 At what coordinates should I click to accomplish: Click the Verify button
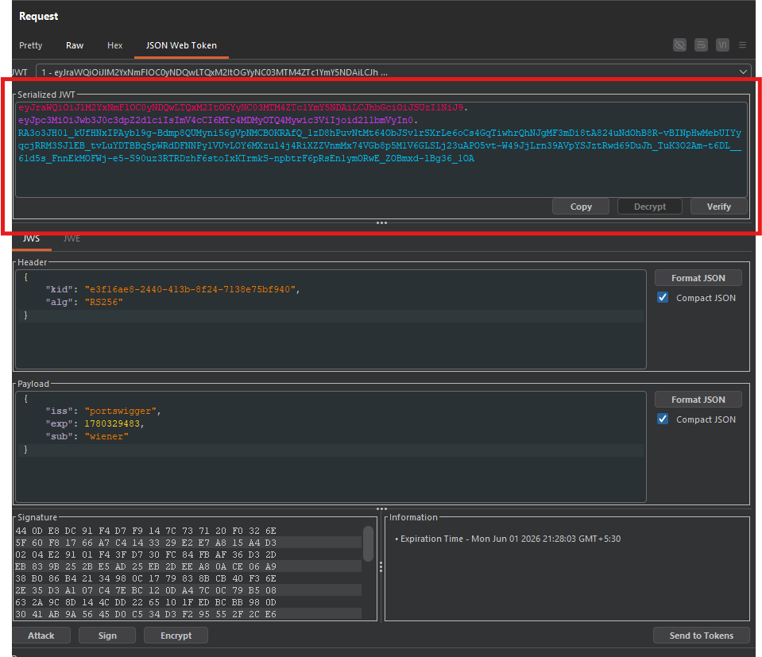(719, 207)
